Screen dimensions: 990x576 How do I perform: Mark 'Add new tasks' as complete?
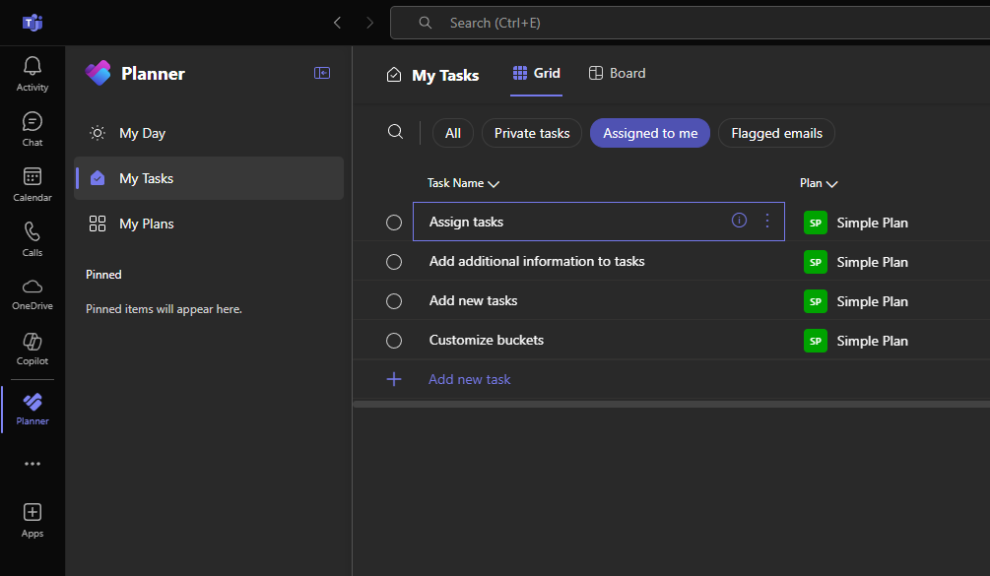click(394, 301)
